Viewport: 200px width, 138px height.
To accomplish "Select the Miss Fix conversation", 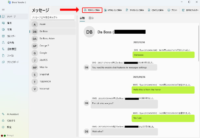I will [53, 67].
